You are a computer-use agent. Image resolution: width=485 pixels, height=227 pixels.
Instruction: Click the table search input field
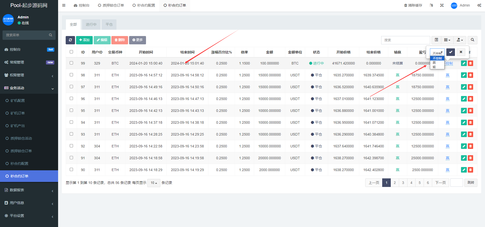point(405,40)
